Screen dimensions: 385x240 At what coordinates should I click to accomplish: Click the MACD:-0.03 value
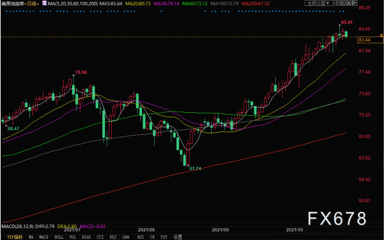(93, 226)
